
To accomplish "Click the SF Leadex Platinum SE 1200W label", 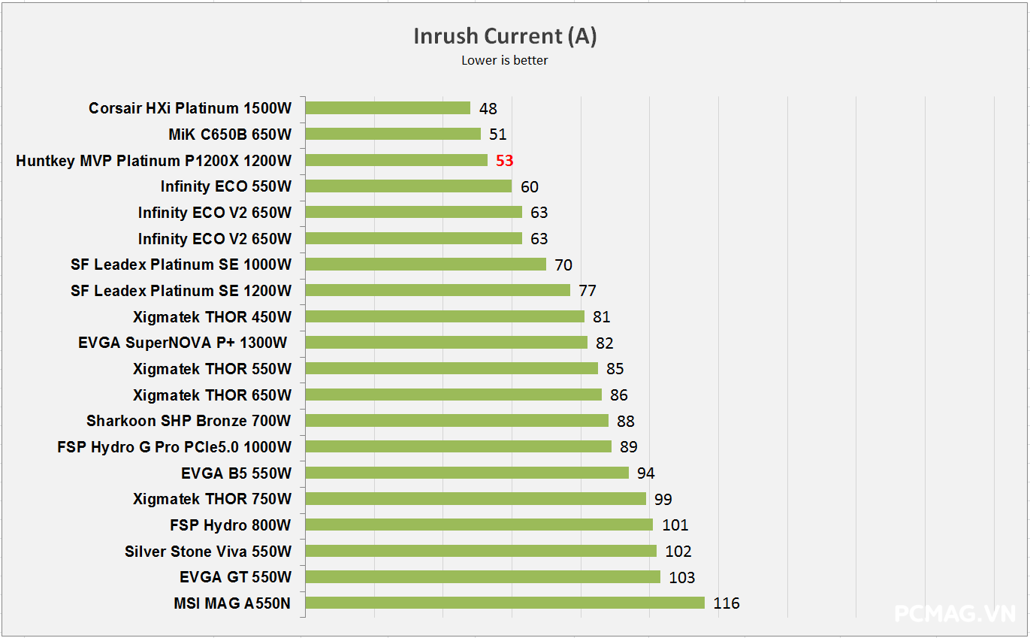I will (181, 291).
